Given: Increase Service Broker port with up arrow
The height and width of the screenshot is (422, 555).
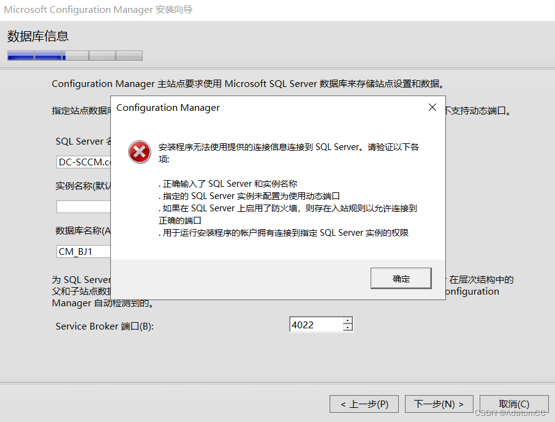Looking at the screenshot, I should click(x=347, y=320).
